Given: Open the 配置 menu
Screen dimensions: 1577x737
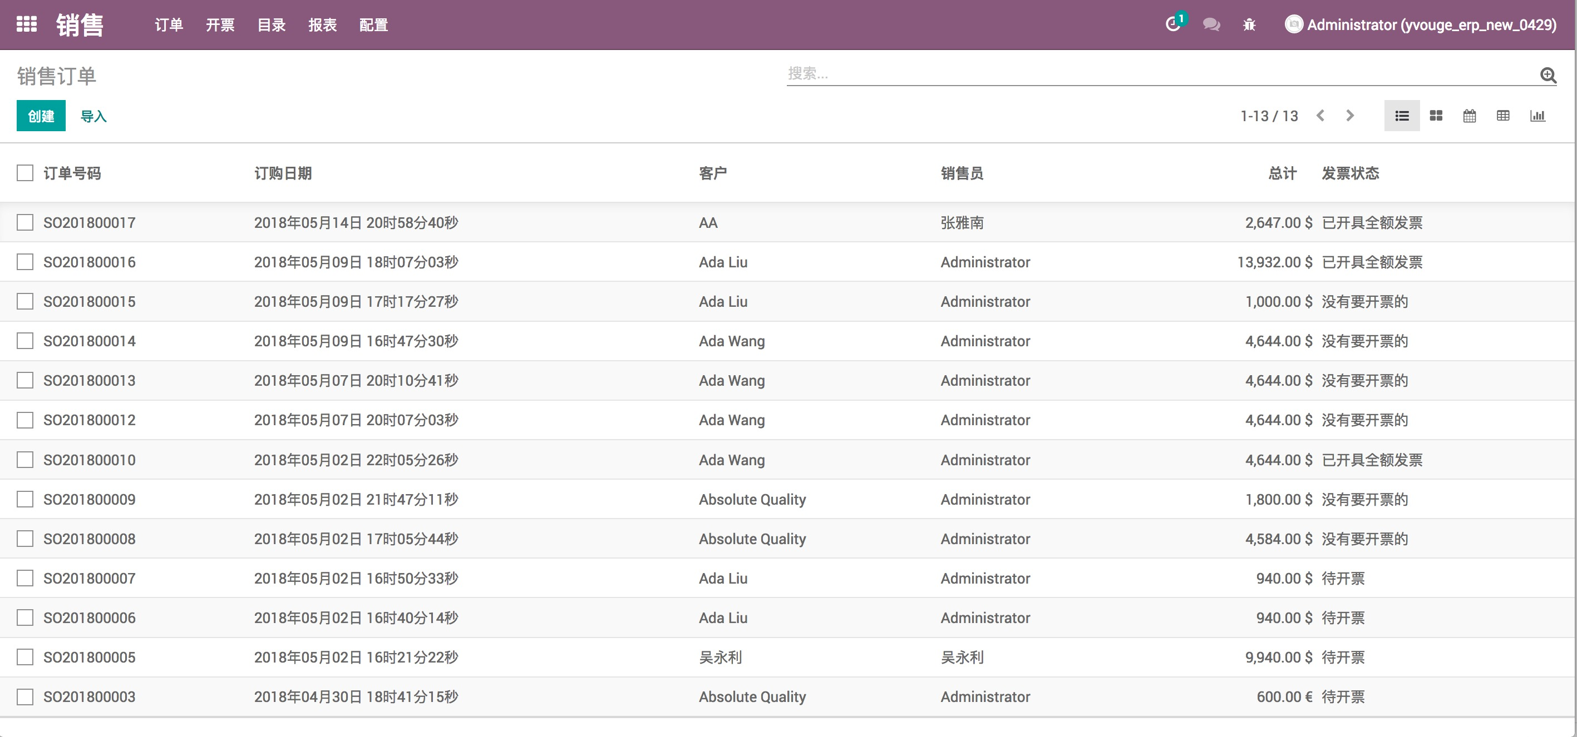Looking at the screenshot, I should click(373, 25).
